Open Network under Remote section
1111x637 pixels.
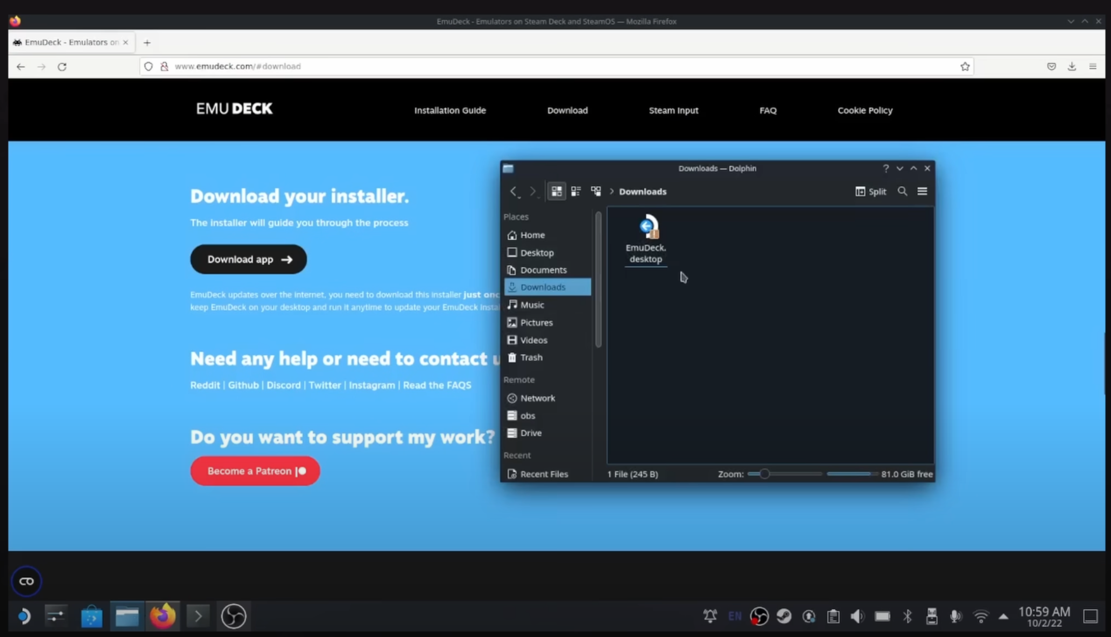547,398
